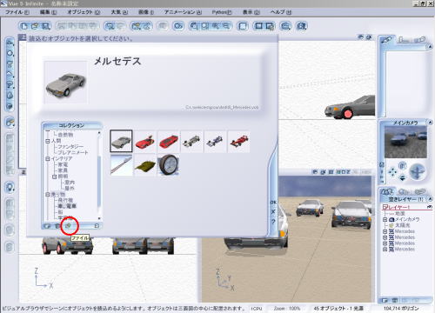Click the file load icon circled in red
Image resolution: width=435 pixels, height=313 pixels.
tap(69, 225)
